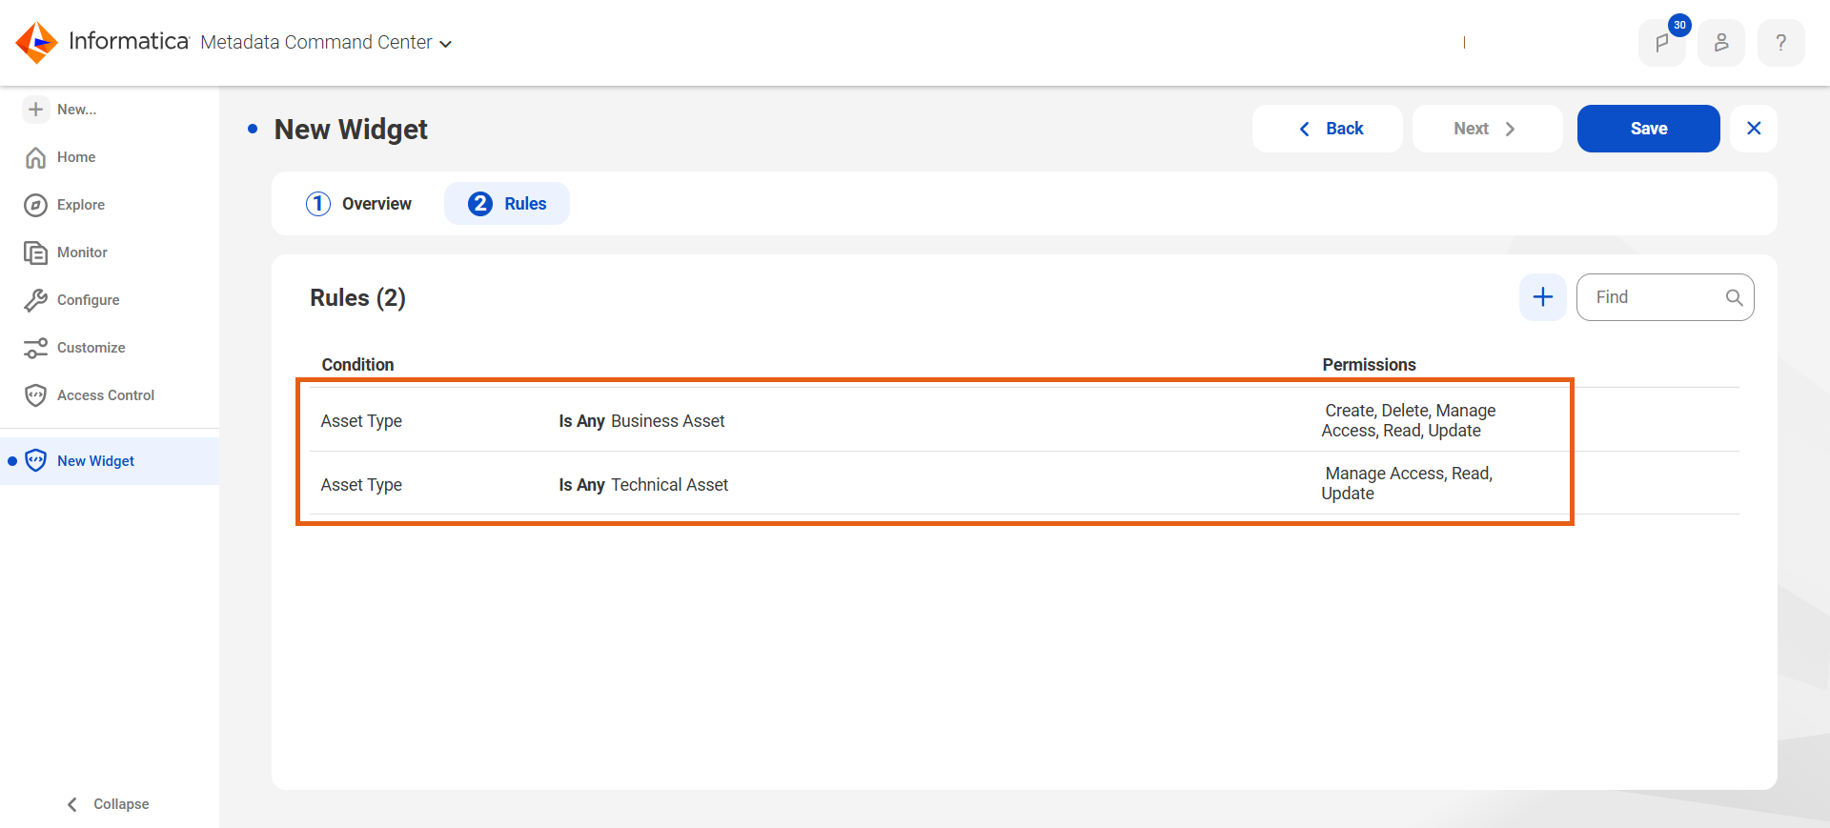Image resolution: width=1830 pixels, height=828 pixels.
Task: Click the search magnifier icon
Action: click(1734, 297)
